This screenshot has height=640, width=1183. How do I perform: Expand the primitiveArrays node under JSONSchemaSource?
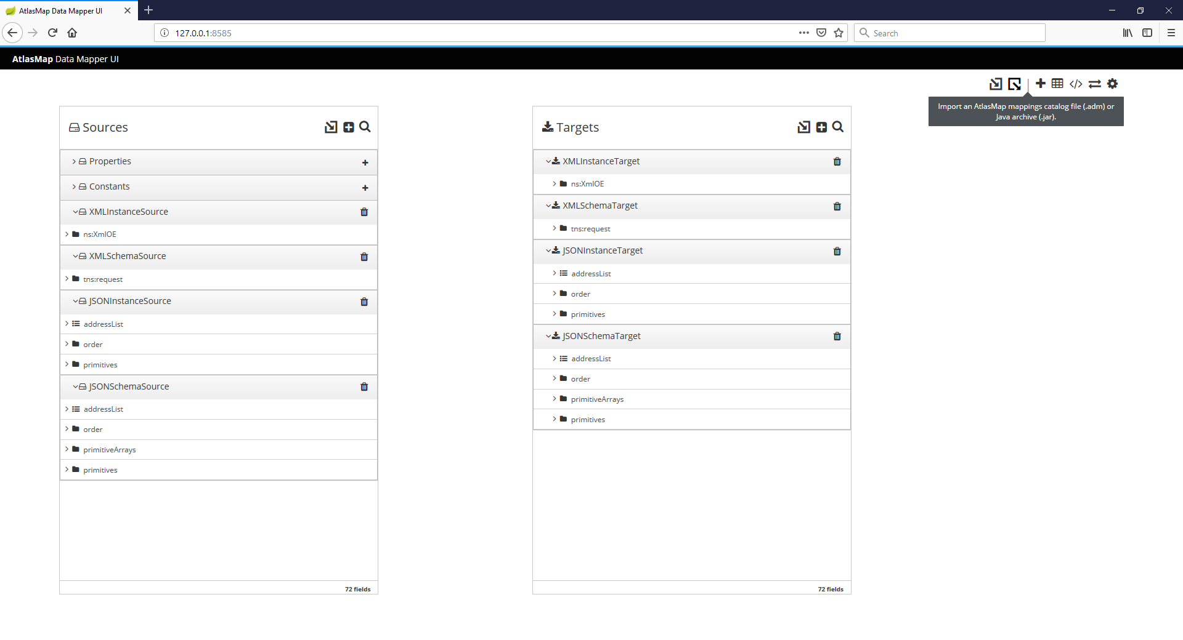coord(67,449)
